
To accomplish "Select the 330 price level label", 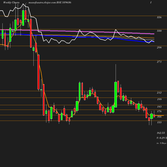I will 159,31.
